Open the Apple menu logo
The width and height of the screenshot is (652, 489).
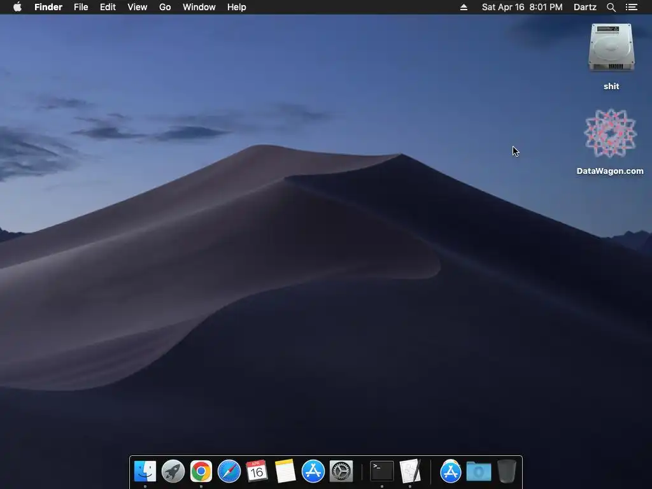coord(17,7)
